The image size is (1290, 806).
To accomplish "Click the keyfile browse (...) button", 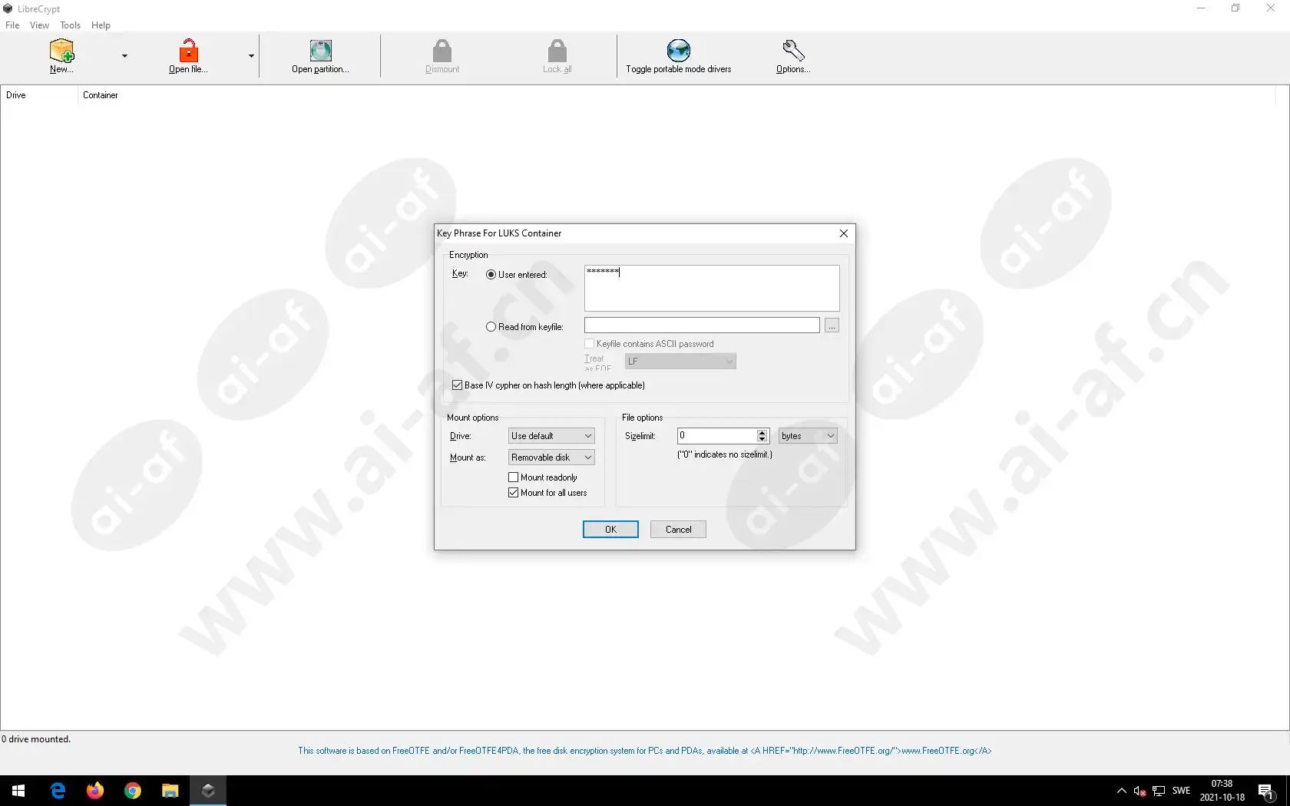I will click(832, 325).
